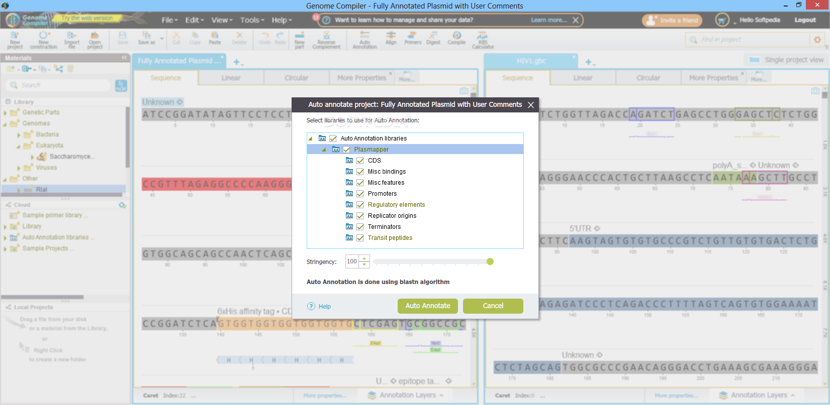Click the Invite a friend button

pyautogui.click(x=673, y=21)
